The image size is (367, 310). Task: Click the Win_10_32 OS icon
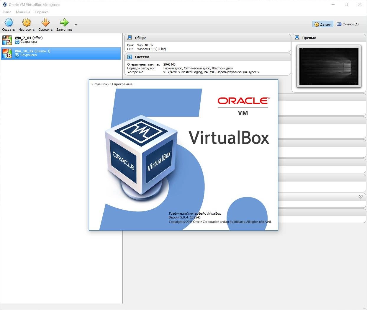[7, 53]
